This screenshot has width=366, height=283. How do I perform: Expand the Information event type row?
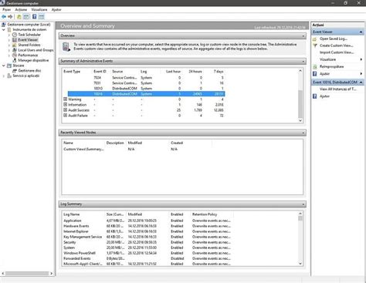[65, 105]
